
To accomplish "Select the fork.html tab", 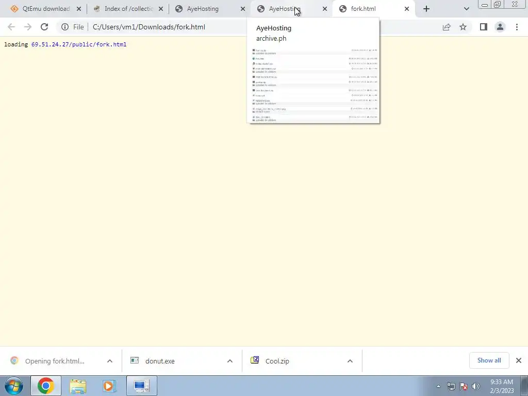I will click(x=373, y=9).
